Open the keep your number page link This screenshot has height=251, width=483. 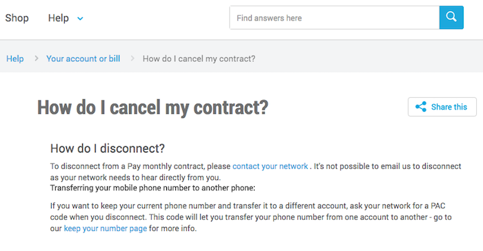pos(106,228)
